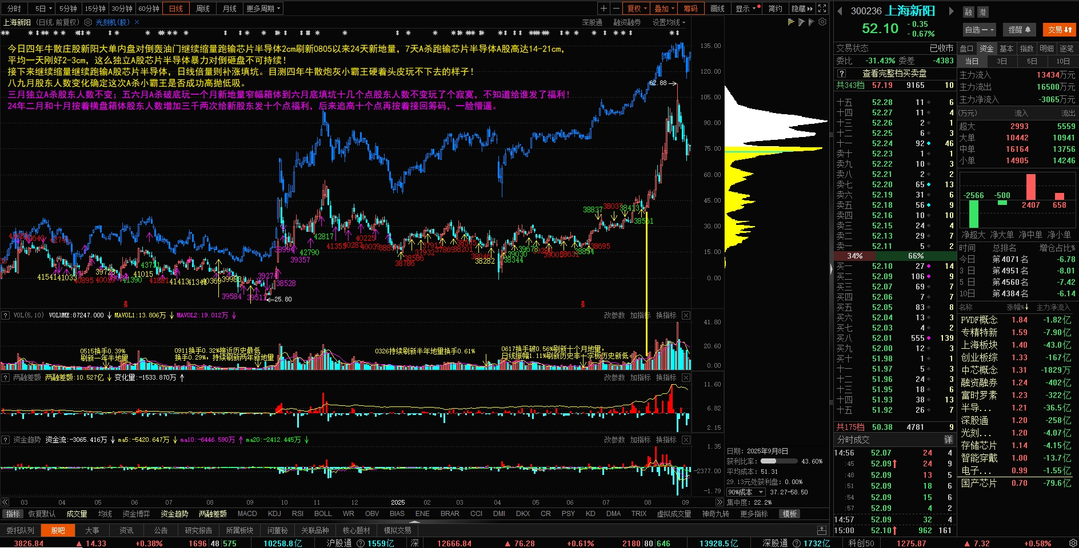1079x548 pixels.
Task: Remove 光刻机(胶) overlay with X
Action: [137, 22]
